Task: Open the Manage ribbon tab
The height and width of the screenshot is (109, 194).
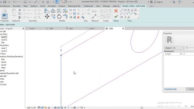Action: click(x=106, y=6)
